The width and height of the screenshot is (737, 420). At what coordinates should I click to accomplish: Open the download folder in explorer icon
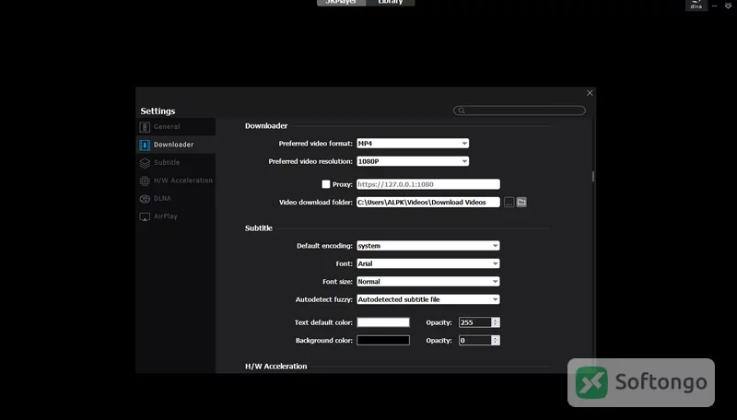pos(521,202)
